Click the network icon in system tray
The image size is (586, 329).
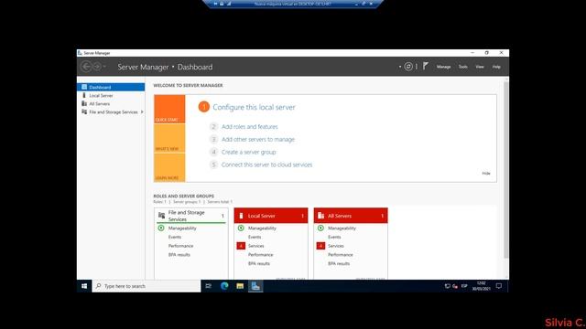pyautogui.click(x=448, y=286)
